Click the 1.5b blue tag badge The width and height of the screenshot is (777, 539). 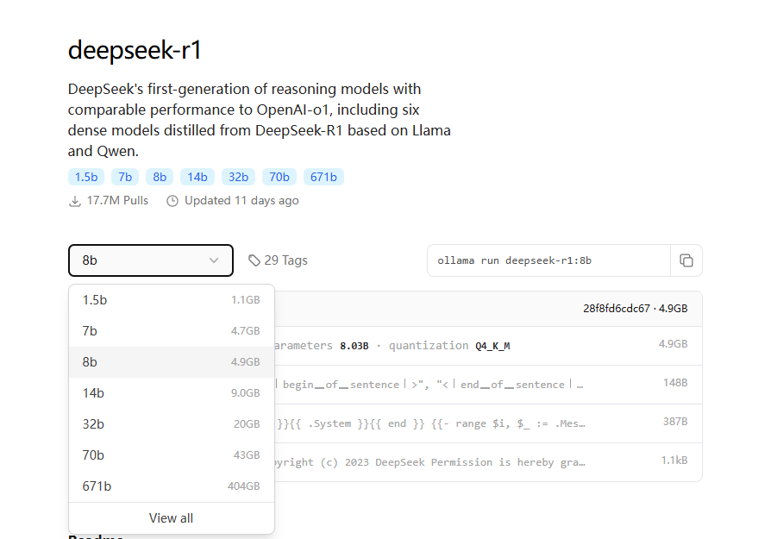pos(86,177)
